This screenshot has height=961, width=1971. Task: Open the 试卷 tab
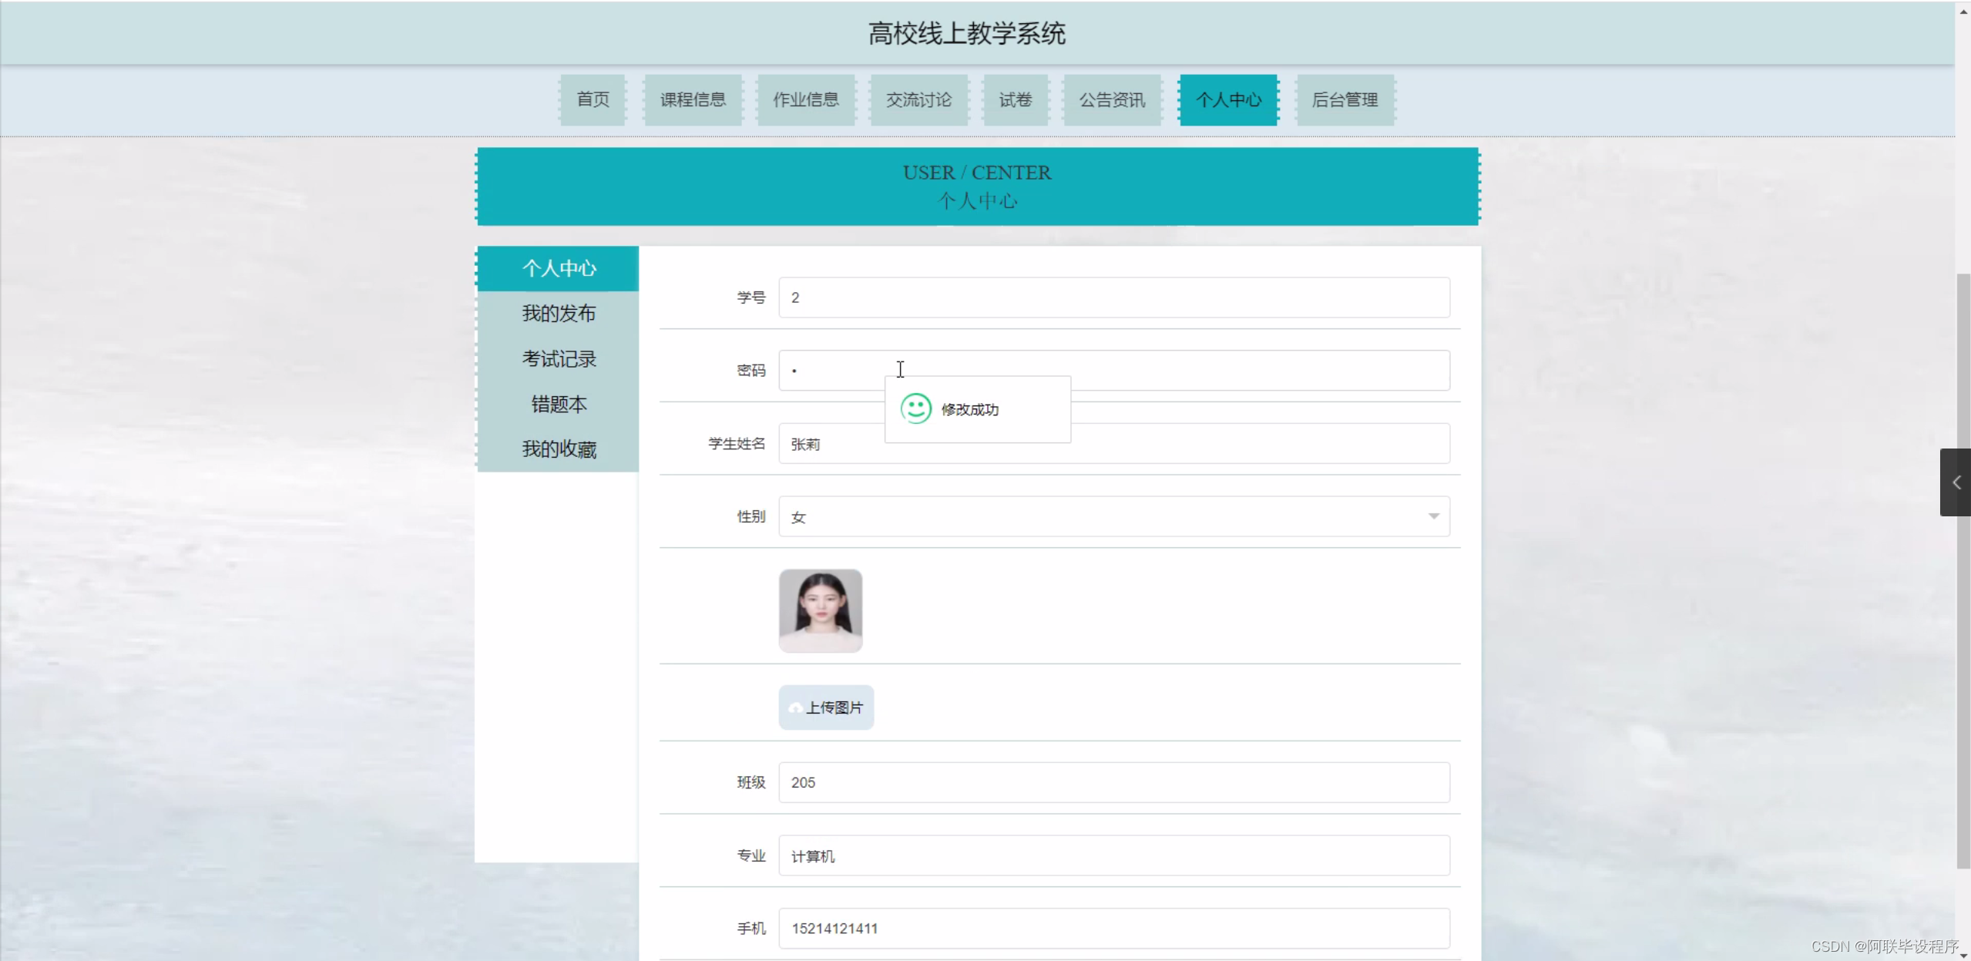[1015, 99]
